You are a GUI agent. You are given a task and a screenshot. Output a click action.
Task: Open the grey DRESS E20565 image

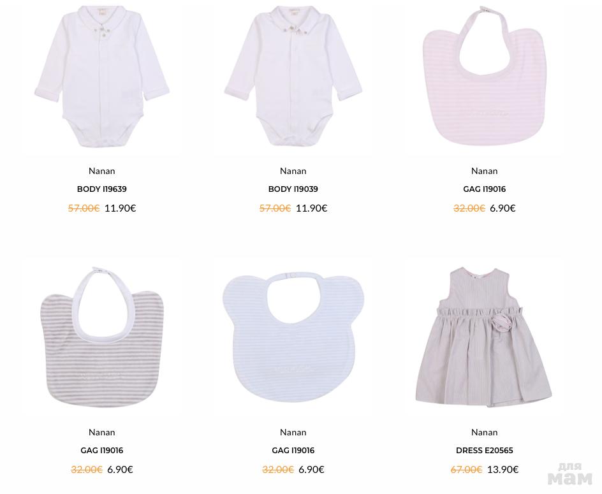[484, 337]
